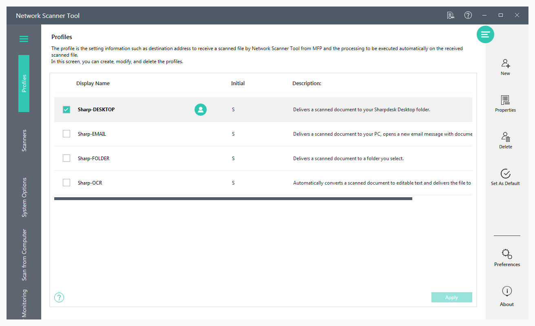Click the Sharp-EMAIL description text
The width and height of the screenshot is (535, 326).
[x=382, y=134]
